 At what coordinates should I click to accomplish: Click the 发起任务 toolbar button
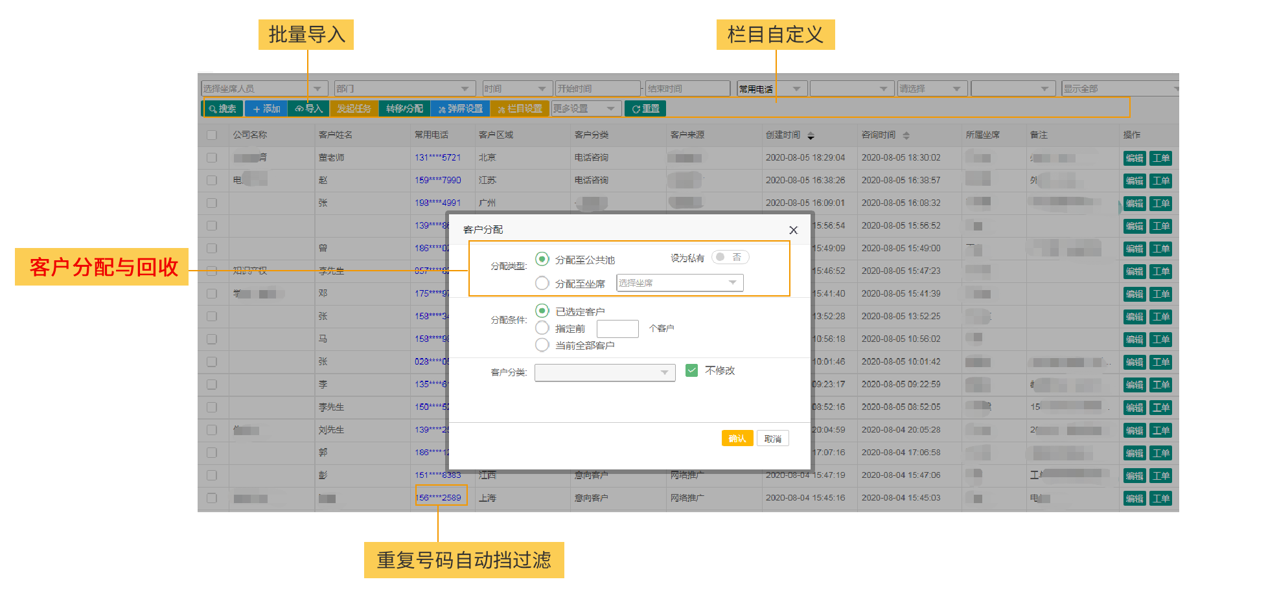pyautogui.click(x=354, y=109)
